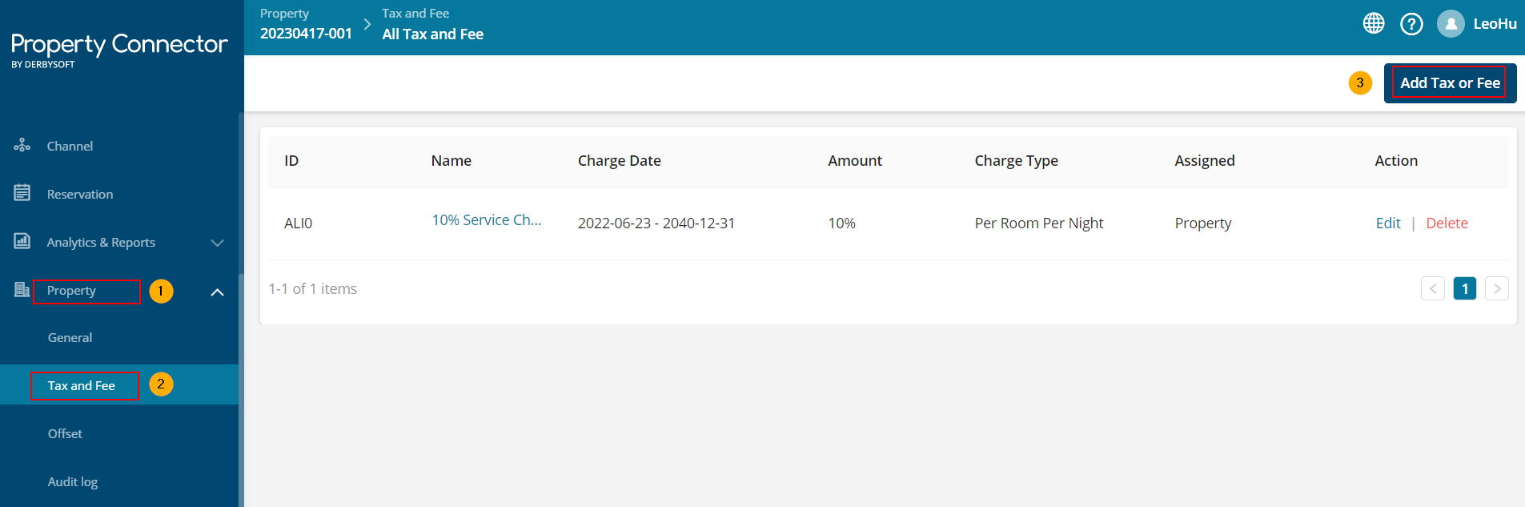
Task: Click the Property building icon
Action: click(x=22, y=289)
